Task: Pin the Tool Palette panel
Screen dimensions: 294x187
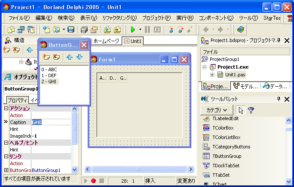Action: pyautogui.click(x=279, y=99)
